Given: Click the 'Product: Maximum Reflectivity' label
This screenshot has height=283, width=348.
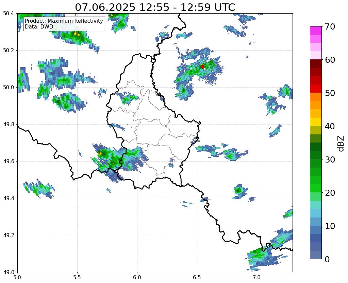Looking at the screenshot, I should click(64, 21).
